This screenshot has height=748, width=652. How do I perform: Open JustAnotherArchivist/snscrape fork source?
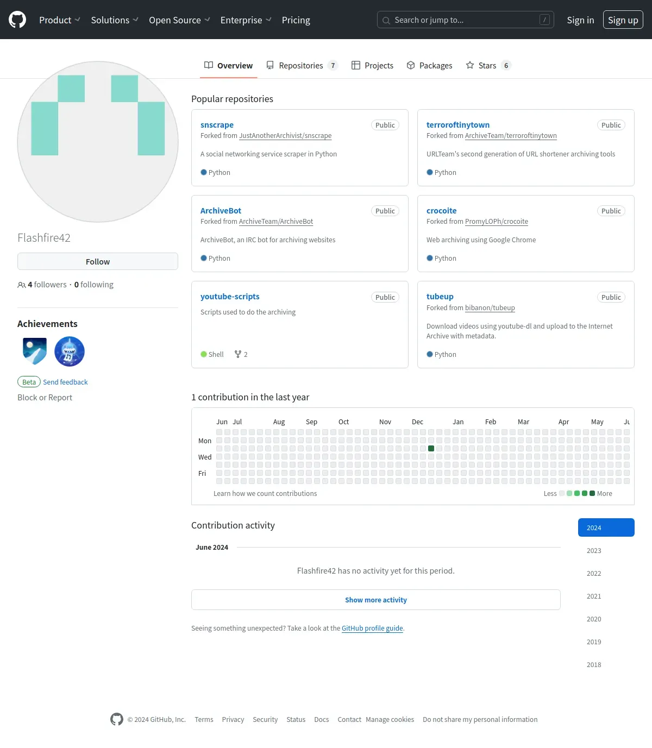click(x=285, y=136)
